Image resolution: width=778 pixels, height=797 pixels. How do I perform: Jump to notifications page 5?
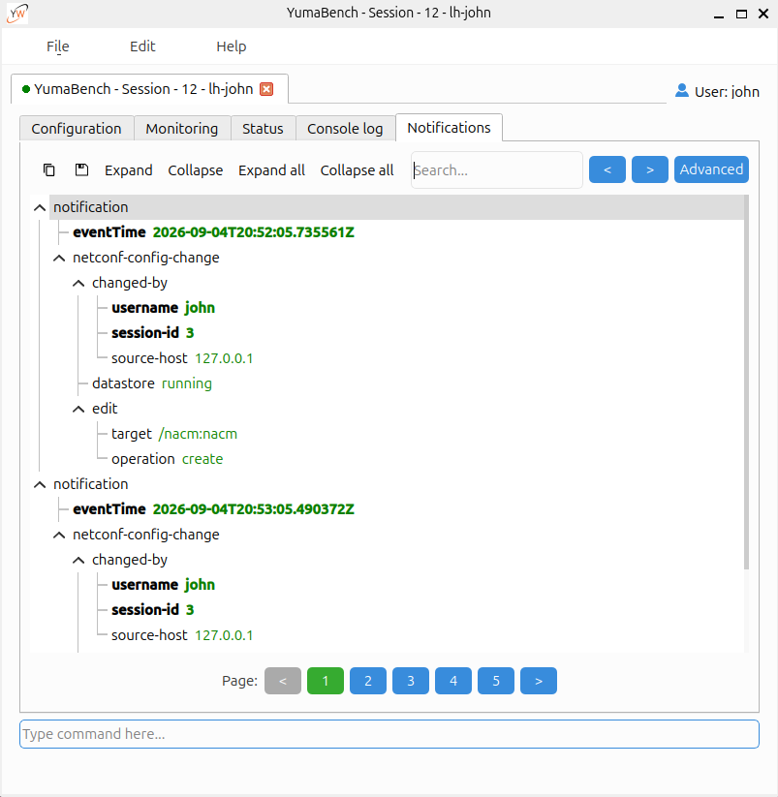point(496,681)
